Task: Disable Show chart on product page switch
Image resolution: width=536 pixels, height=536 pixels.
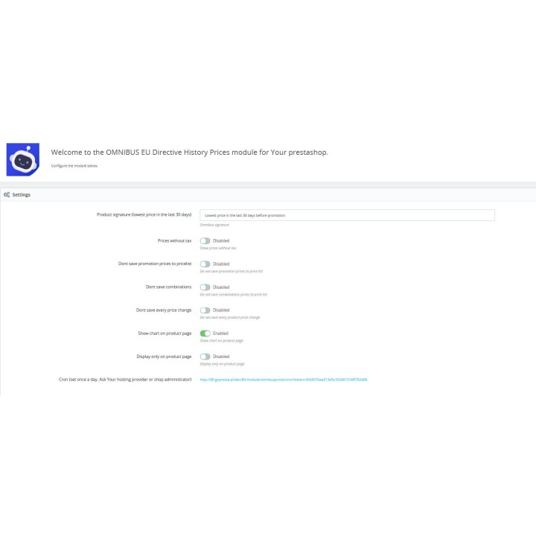Action: coord(205,334)
